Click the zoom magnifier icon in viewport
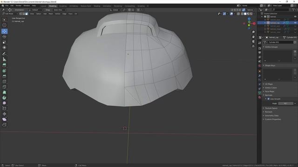298x167 pixels. point(253,32)
